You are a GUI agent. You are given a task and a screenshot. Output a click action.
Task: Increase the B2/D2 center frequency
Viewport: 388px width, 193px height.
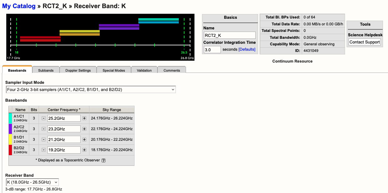point(85,150)
